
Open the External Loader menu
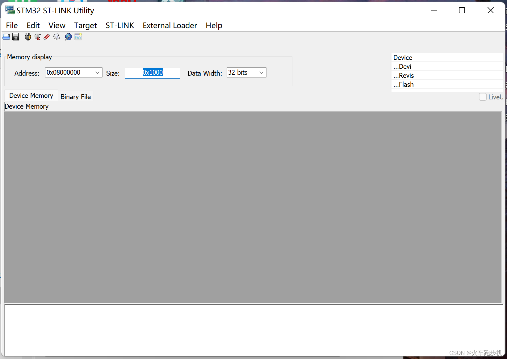[x=170, y=25]
